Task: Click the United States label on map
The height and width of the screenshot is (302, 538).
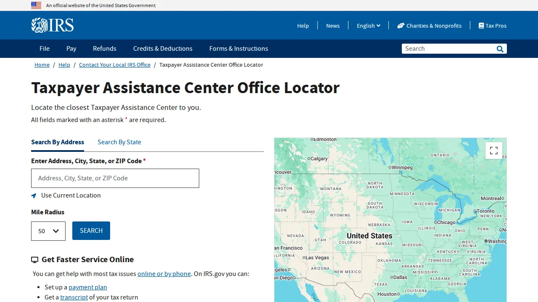Action: (369, 236)
